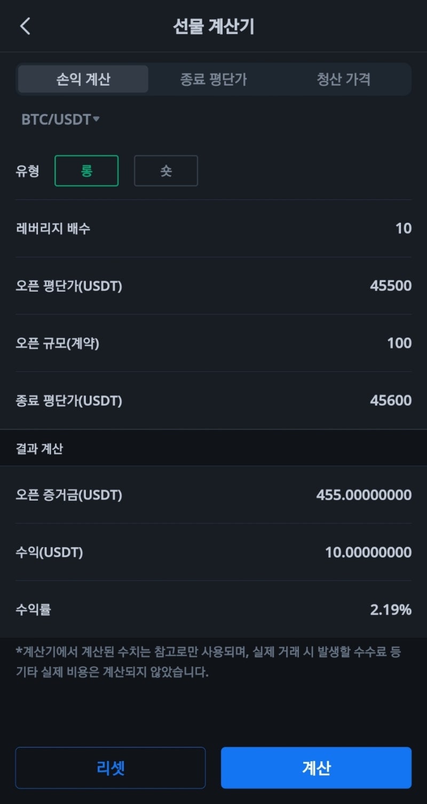Expand the BTC/USDT pair dropdown
Screen dimensions: 427x804
pyautogui.click(x=60, y=119)
